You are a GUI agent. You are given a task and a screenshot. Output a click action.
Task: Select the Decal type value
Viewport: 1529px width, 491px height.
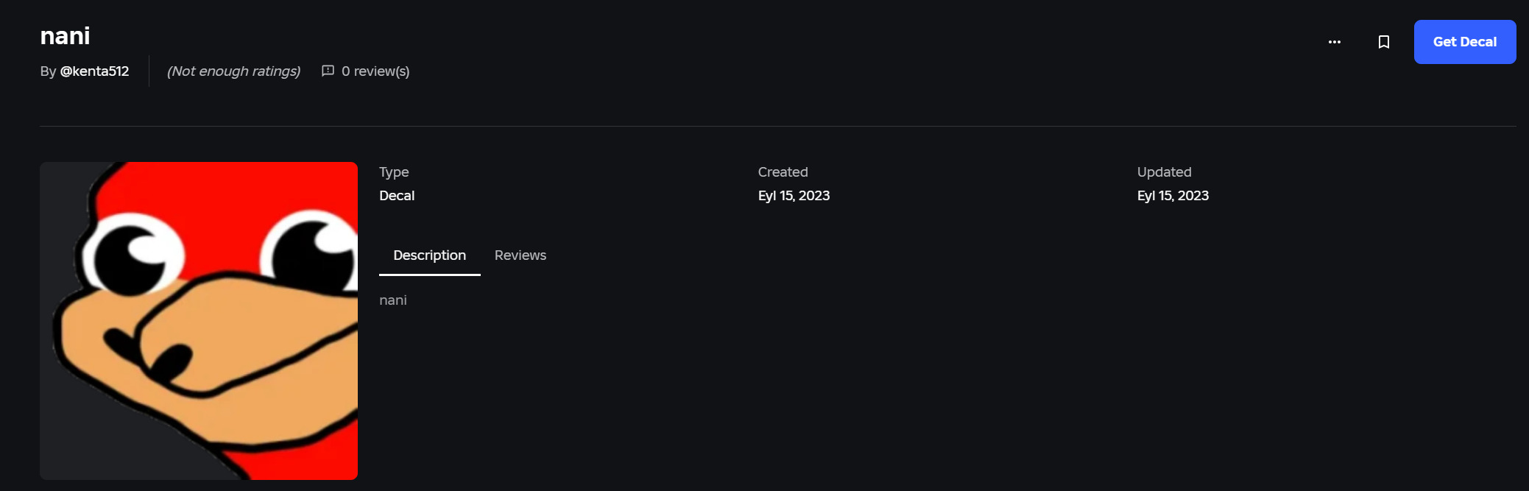[x=397, y=196]
